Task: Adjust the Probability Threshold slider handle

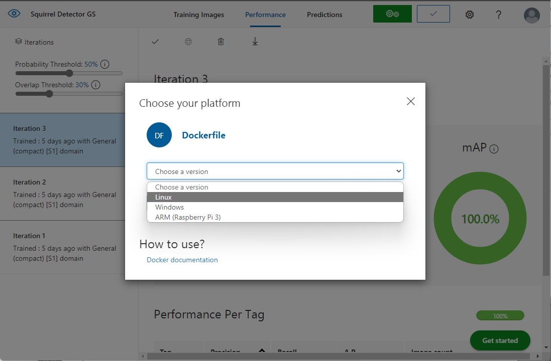Action: pos(70,73)
